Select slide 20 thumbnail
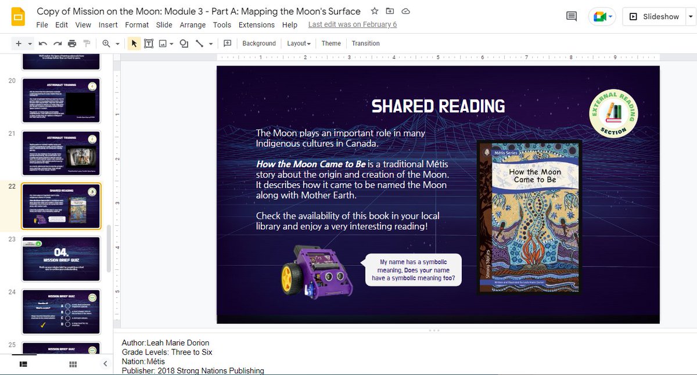Image resolution: width=697 pixels, height=375 pixels. tap(61, 100)
